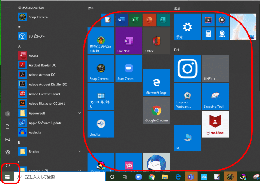Open the PC tile
Screen dimensions: 260x184
(x=187, y=138)
